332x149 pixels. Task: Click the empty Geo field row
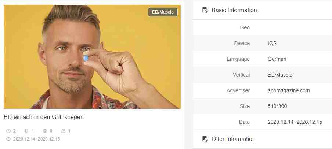click(263, 27)
